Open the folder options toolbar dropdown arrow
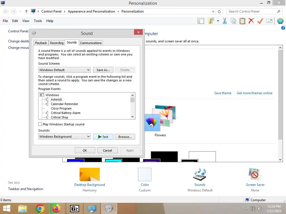The image size is (286, 214). (218, 21)
